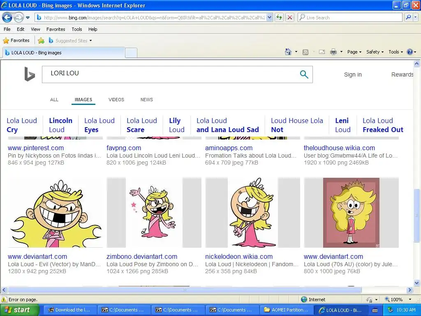Image resolution: width=421 pixels, height=316 pixels.
Task: Click the Read Mail icon
Action: (x=322, y=52)
